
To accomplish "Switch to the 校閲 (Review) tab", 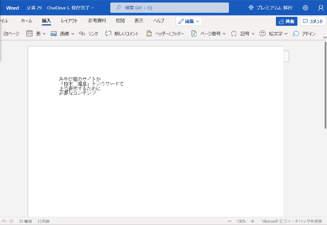I will [x=120, y=21].
